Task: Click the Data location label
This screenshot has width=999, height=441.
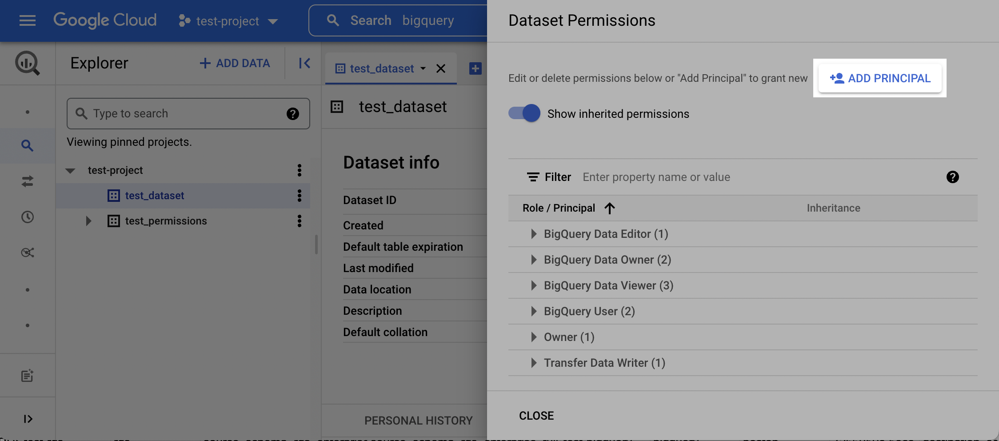Action: 377,289
